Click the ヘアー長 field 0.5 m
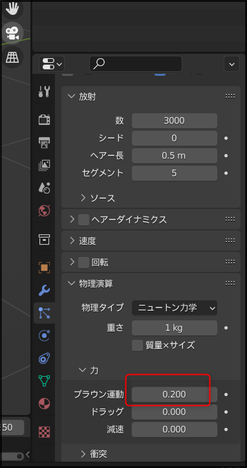 pos(175,155)
